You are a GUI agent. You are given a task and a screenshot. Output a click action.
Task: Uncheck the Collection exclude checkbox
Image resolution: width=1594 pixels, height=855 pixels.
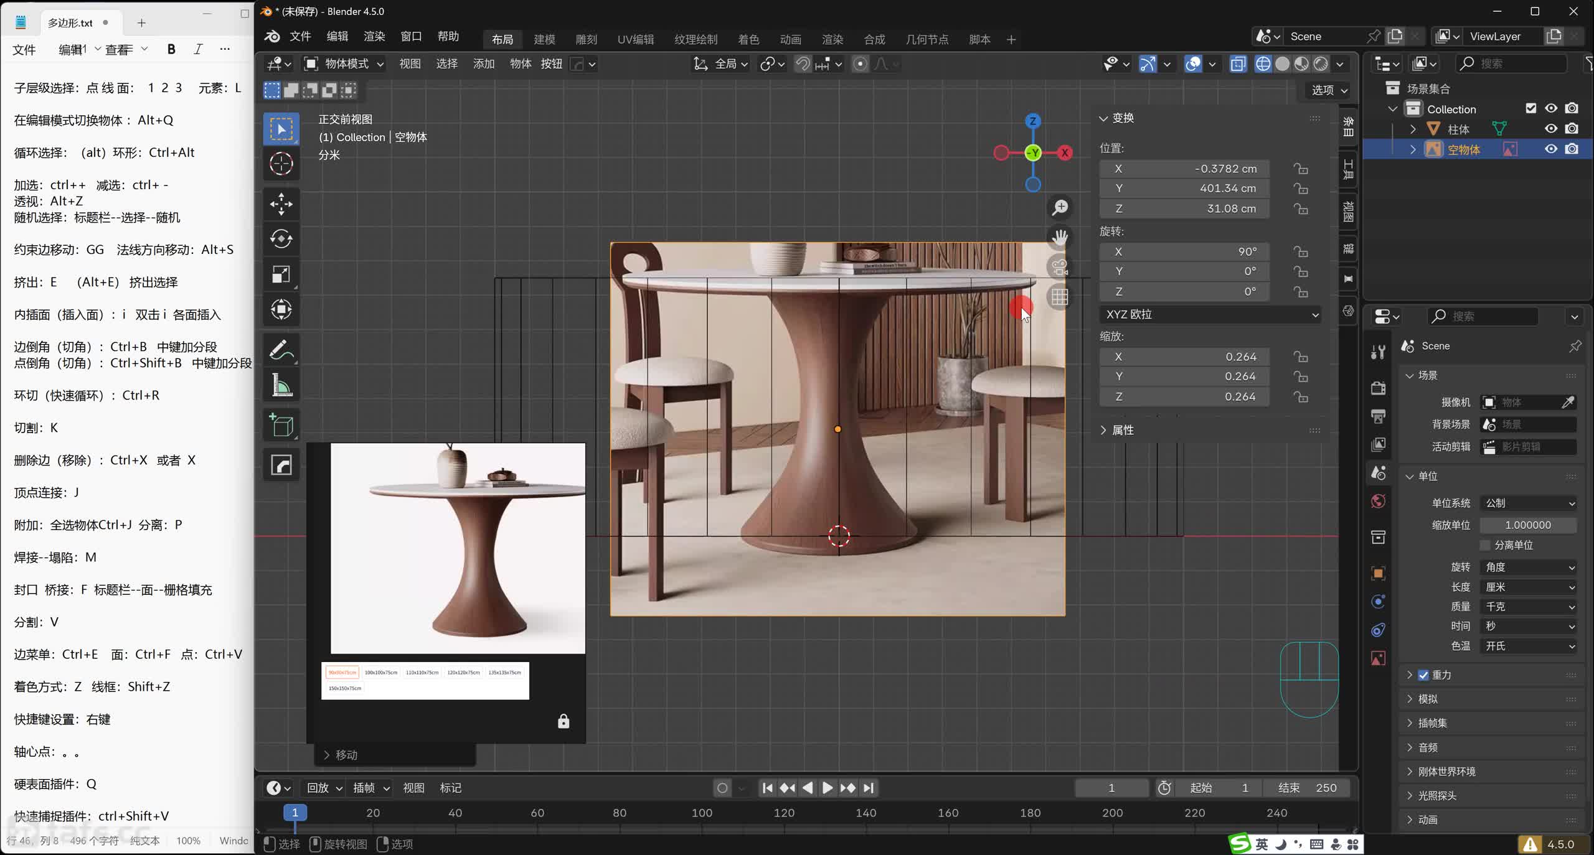[x=1530, y=108]
